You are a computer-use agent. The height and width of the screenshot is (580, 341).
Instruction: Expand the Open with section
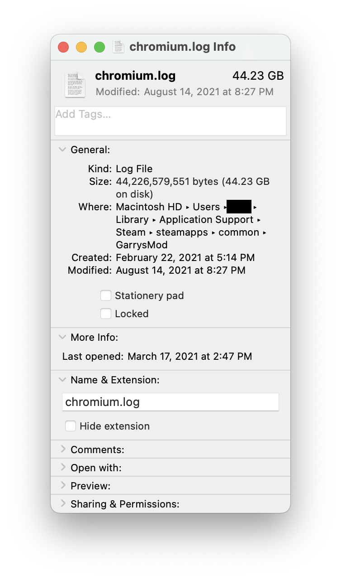[x=63, y=467]
